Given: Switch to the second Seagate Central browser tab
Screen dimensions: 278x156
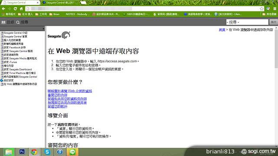Looking at the screenshot, I should [x=60, y=3].
